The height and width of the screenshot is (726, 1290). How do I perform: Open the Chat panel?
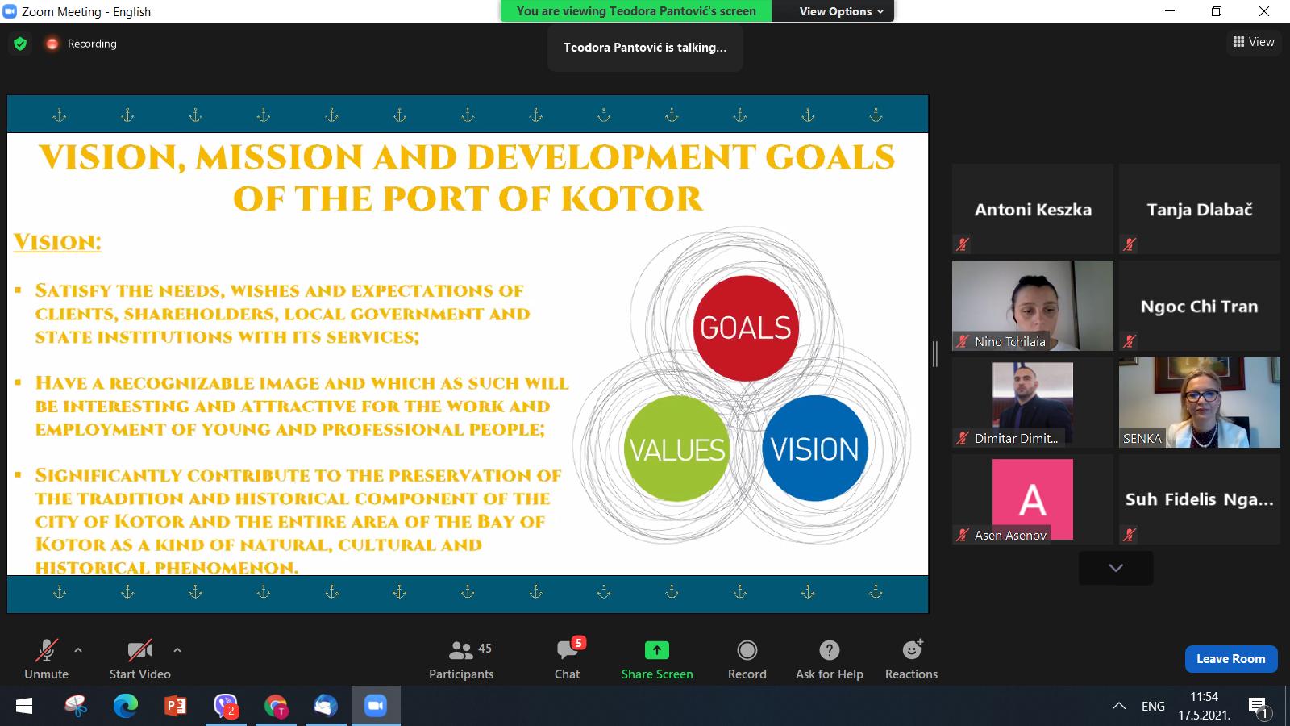coord(567,660)
